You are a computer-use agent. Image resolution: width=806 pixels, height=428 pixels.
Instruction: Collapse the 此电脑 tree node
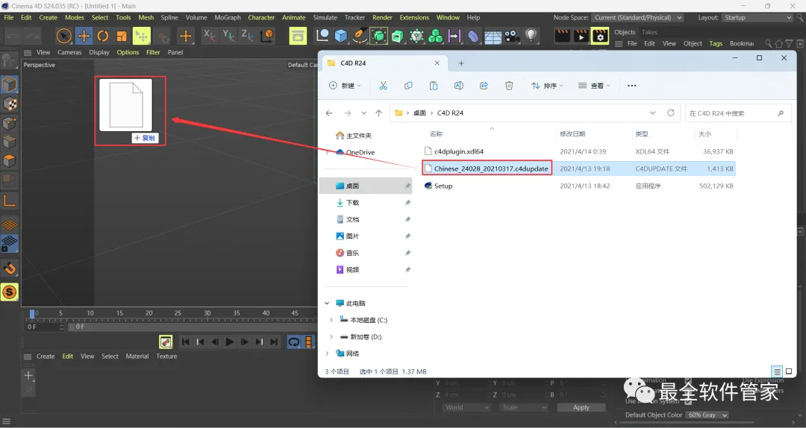pyautogui.click(x=327, y=303)
